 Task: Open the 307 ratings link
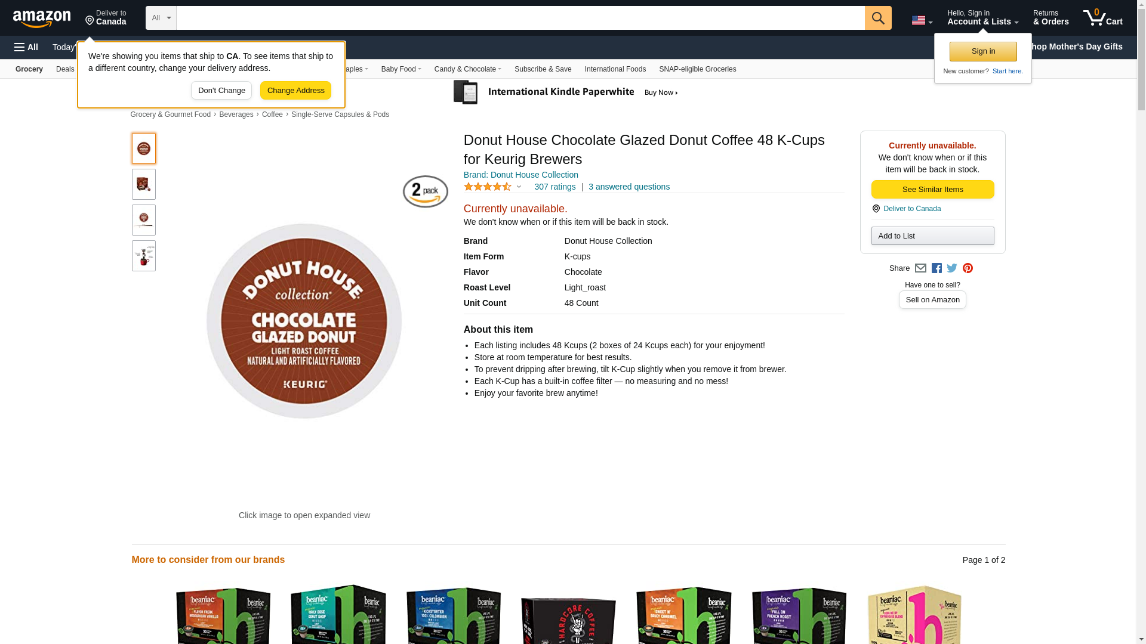pos(554,187)
